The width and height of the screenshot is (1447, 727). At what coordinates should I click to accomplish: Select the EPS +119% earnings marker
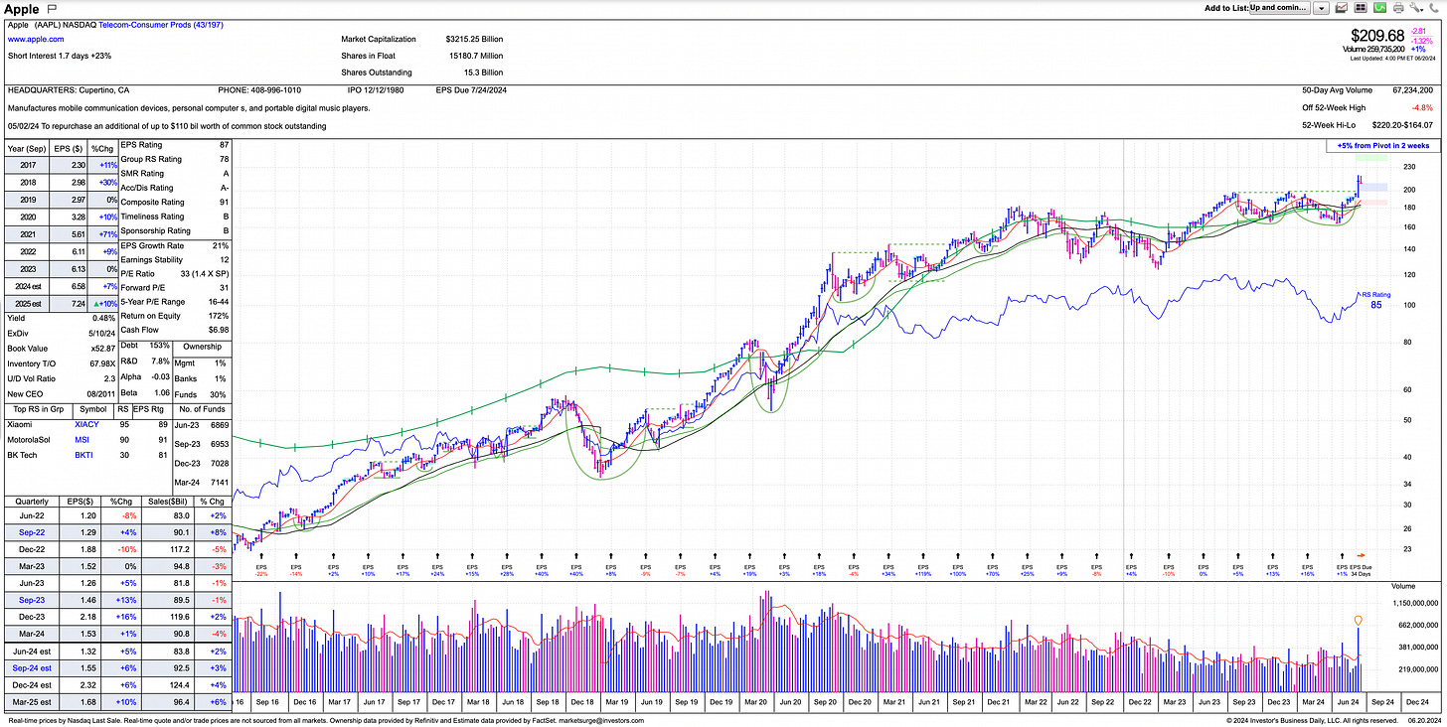coord(923,565)
